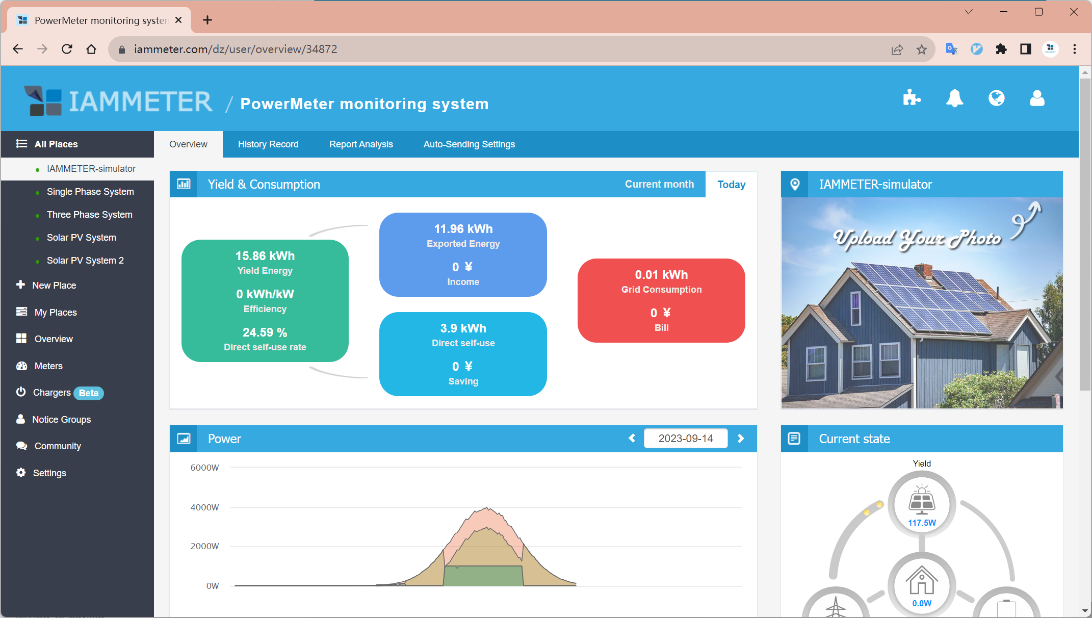Screen dimensions: 1092x618
Task: Click the Community chat item
Action: pyautogui.click(x=57, y=446)
